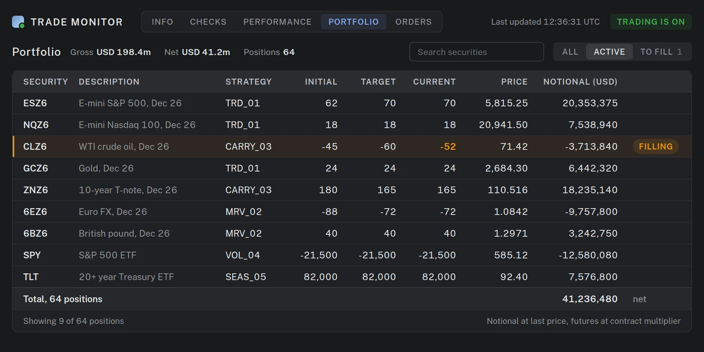This screenshot has height=352, width=704.
Task: Select the SPY ticker
Action: [x=32, y=255]
